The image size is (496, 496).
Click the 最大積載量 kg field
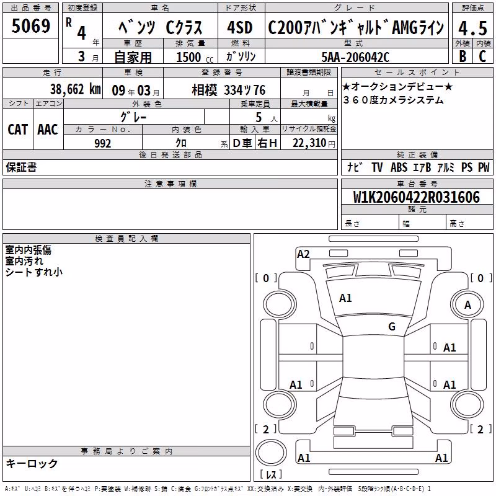[x=309, y=118]
